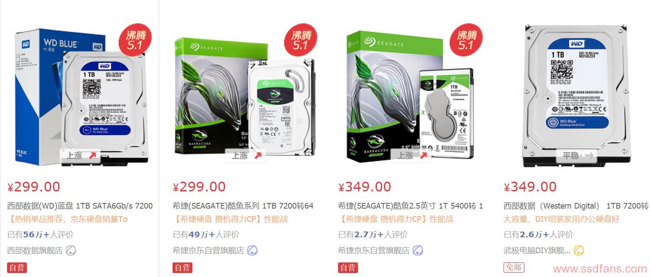Click the 上涨 trend badge on Seagate 2.5-inch drive
The width and height of the screenshot is (651, 277).
pyautogui.click(x=411, y=156)
